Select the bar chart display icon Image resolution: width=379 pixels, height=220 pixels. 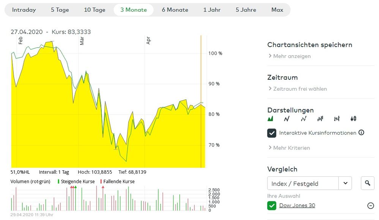[x=320, y=119]
